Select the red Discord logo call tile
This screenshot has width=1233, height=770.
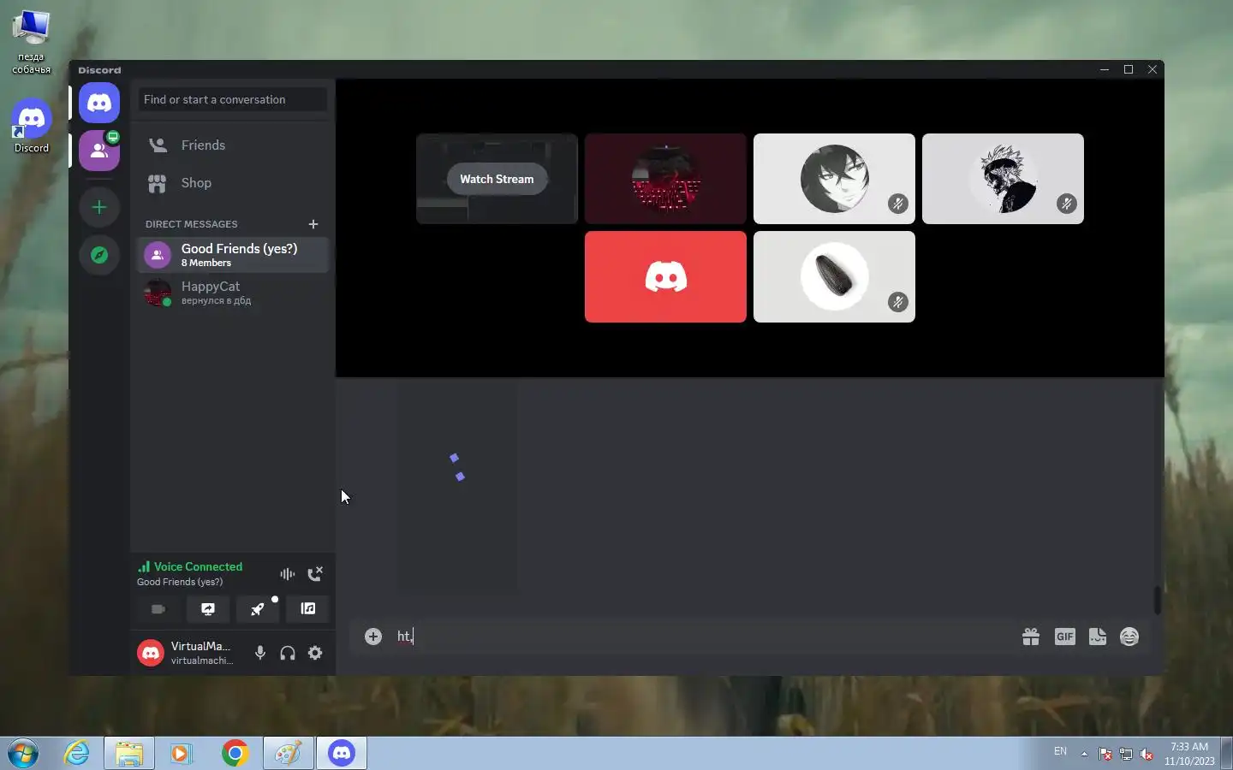pos(665,277)
